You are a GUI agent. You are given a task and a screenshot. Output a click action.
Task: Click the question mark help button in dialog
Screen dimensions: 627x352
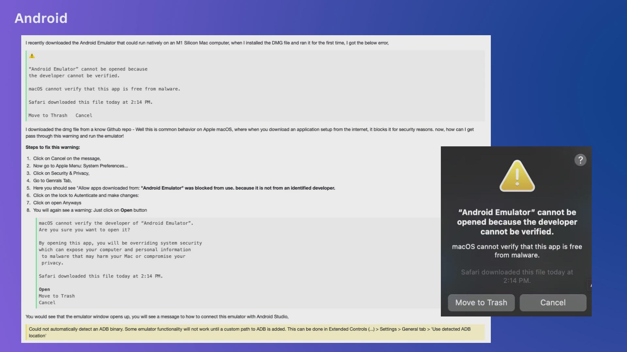click(x=580, y=160)
